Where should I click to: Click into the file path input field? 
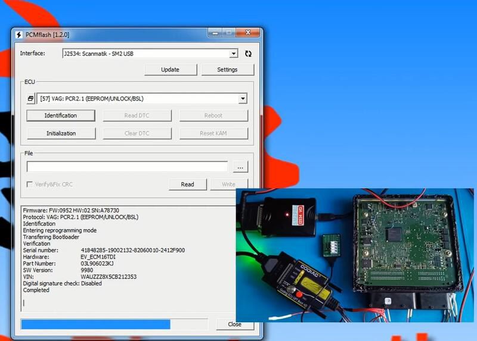click(127, 167)
